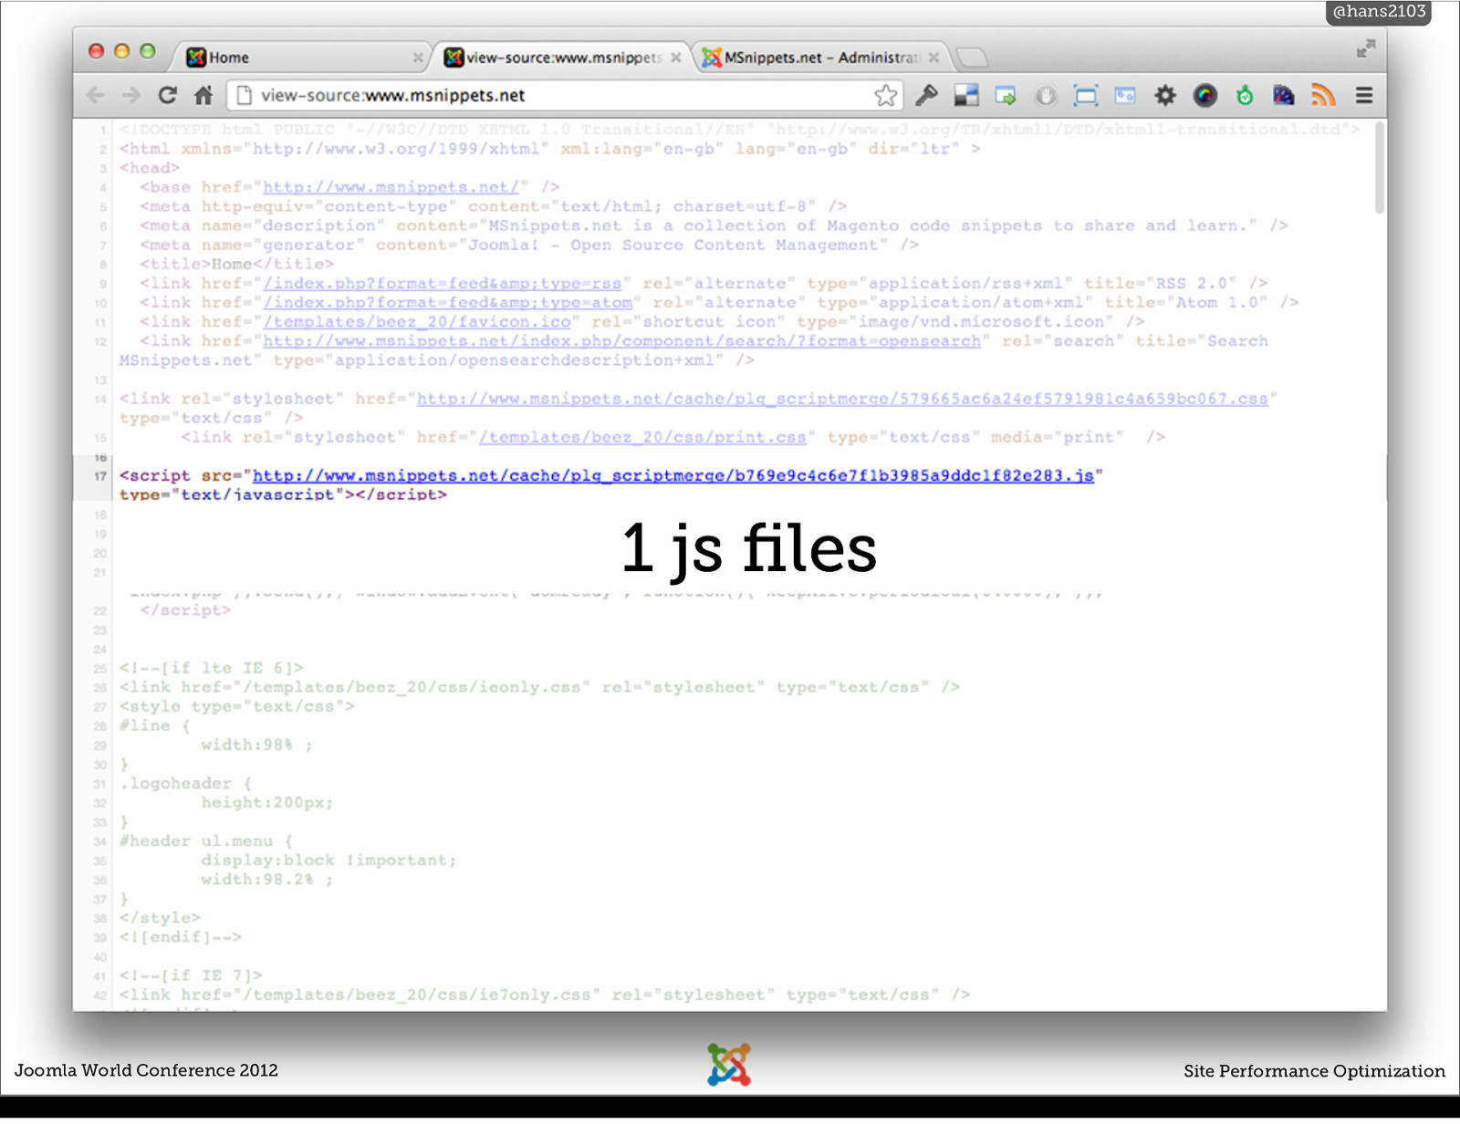This screenshot has width=1460, height=1124.
Task: Click 'Joomla World Conference 2012' footer text
Action: [x=146, y=1070]
